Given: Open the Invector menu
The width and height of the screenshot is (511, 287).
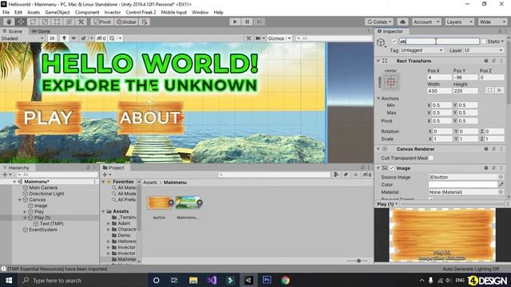Looking at the screenshot, I should pos(113,13).
